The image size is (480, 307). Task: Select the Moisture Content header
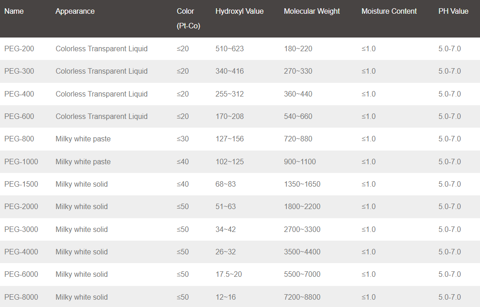[x=389, y=11]
